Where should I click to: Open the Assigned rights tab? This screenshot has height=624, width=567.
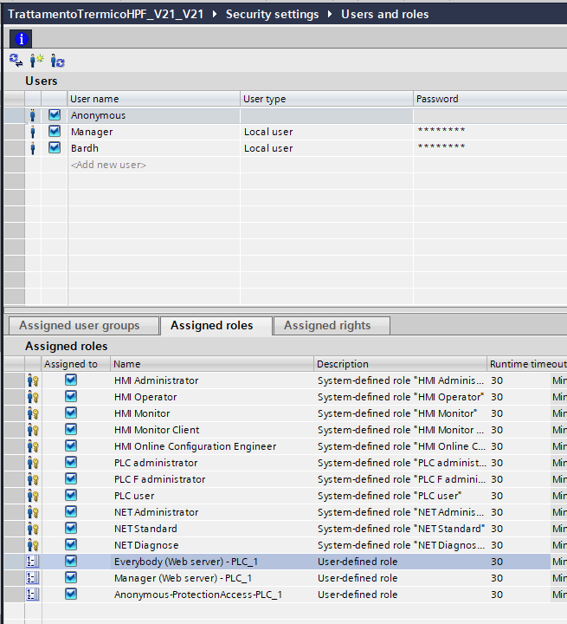(x=332, y=326)
